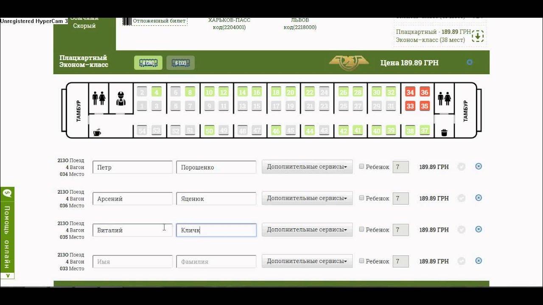Remove passenger Виталий row with X icon
543x305 pixels.
(479, 229)
